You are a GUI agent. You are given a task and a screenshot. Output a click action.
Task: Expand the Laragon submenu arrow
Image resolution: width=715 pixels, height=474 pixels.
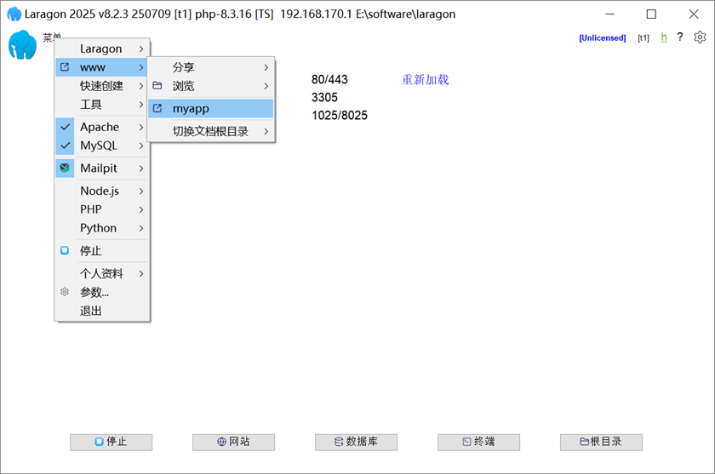point(141,49)
